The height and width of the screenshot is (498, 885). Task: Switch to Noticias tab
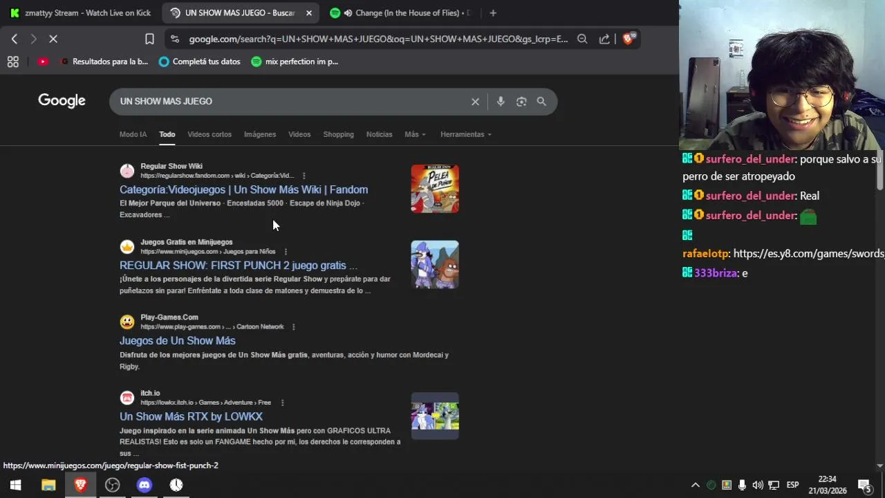(x=379, y=134)
